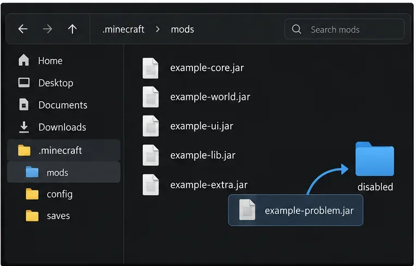Image resolution: width=416 pixels, height=266 pixels.
Task: Select .minecraft in the breadcrumb path
Action: click(x=123, y=29)
